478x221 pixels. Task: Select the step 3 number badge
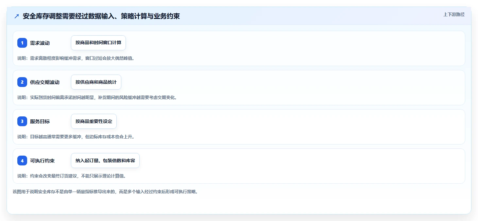(x=22, y=121)
